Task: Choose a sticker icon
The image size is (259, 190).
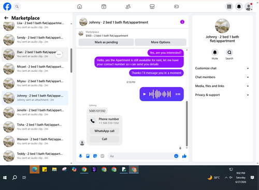Action: (95, 156)
